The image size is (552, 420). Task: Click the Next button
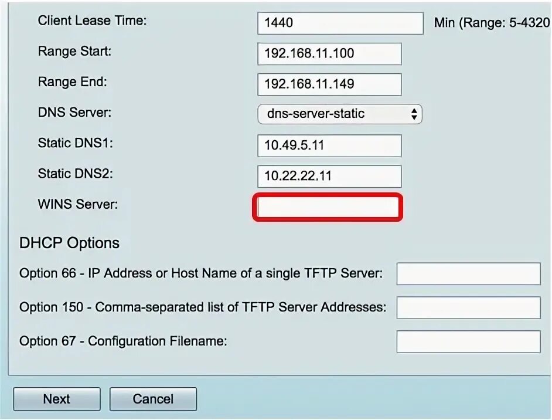coord(57,399)
